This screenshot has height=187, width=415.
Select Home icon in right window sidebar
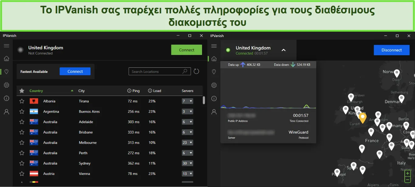coord(214,59)
